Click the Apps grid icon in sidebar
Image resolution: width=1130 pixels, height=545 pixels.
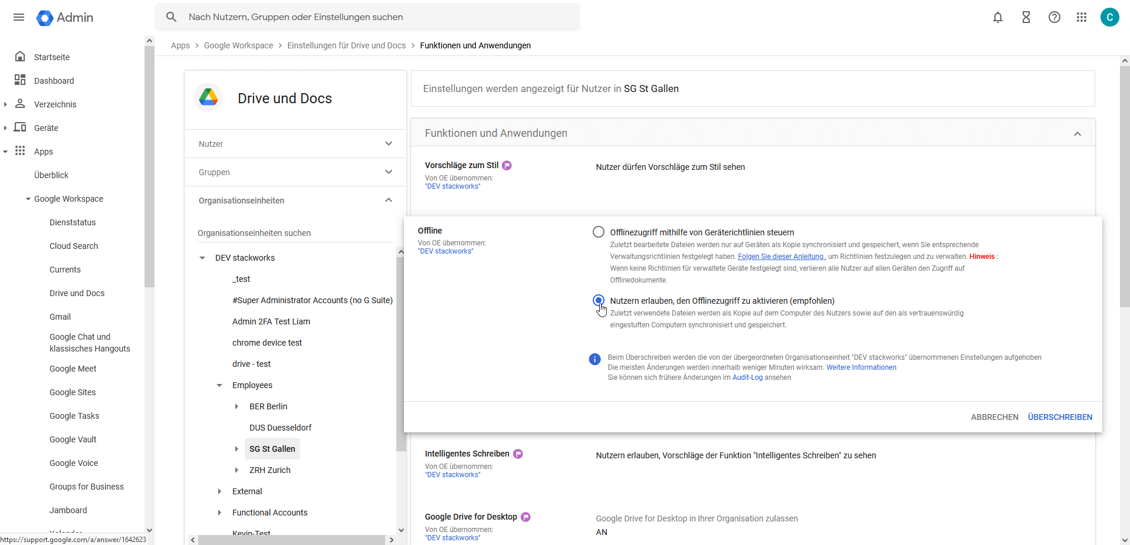pyautogui.click(x=20, y=151)
